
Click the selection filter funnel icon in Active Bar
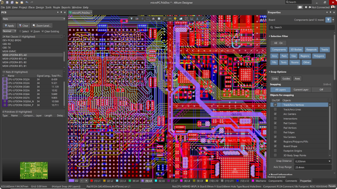[x=131, y=19]
